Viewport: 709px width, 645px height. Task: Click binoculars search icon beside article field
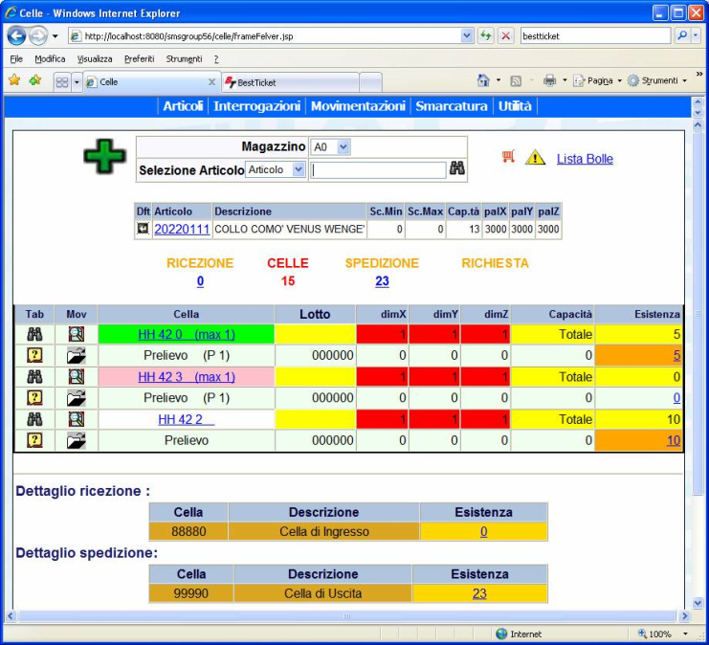click(x=457, y=169)
